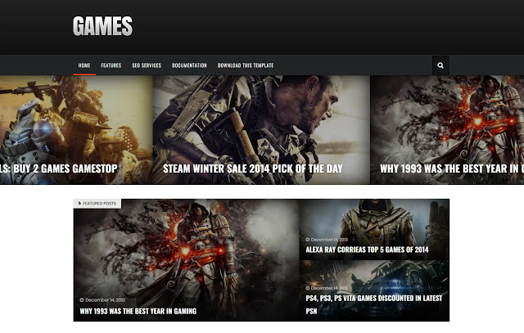524x333 pixels.
Task: Click clock icon beside the date above the Why 1993 featured title
Action: click(82, 300)
